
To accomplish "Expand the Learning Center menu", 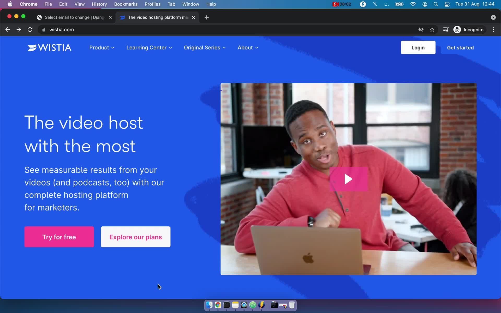I will point(149,48).
